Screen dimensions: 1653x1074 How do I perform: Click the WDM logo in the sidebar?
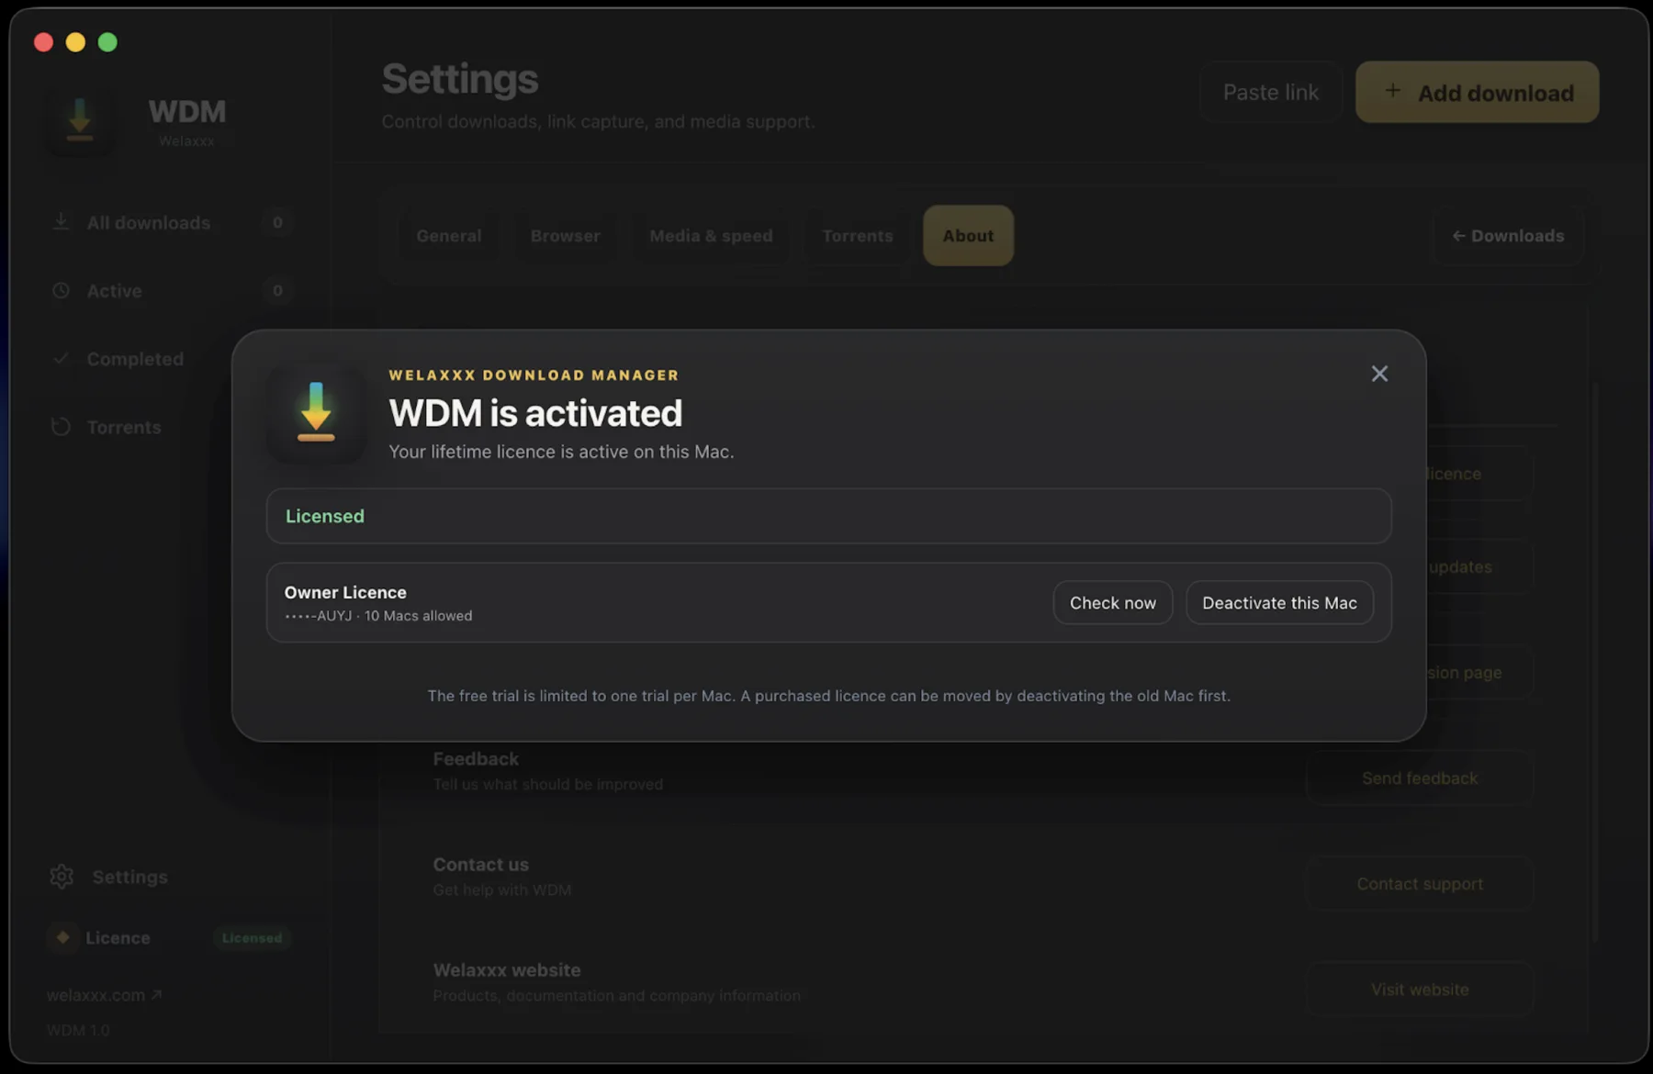point(80,119)
